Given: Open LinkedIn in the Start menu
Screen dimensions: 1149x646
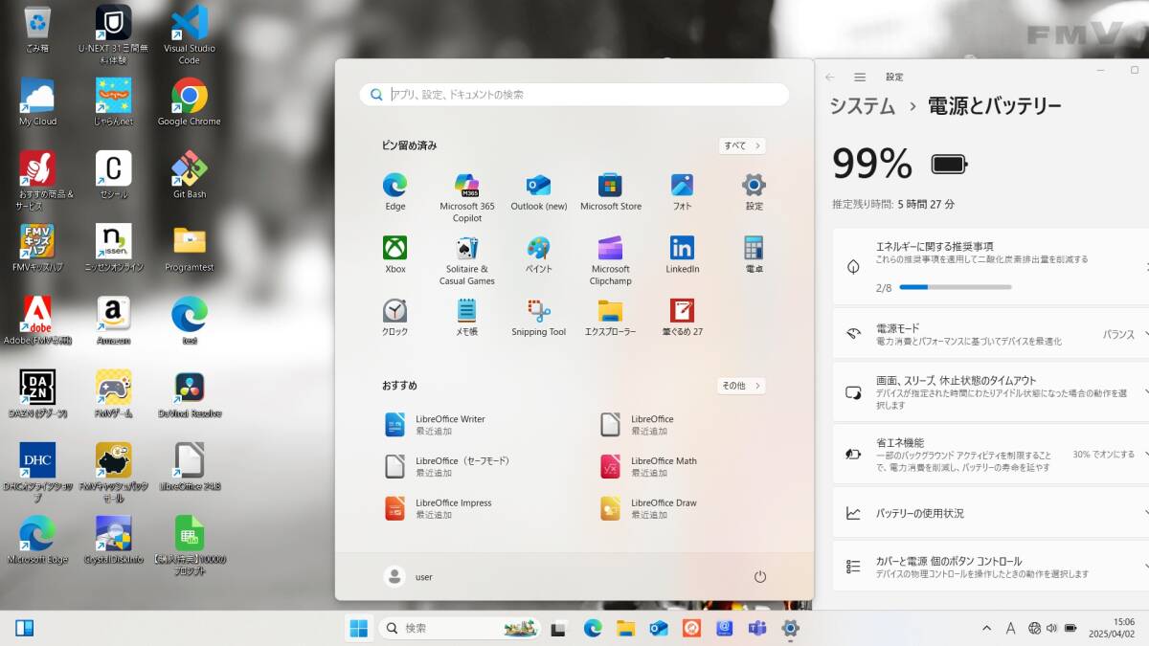Looking at the screenshot, I should tap(682, 256).
